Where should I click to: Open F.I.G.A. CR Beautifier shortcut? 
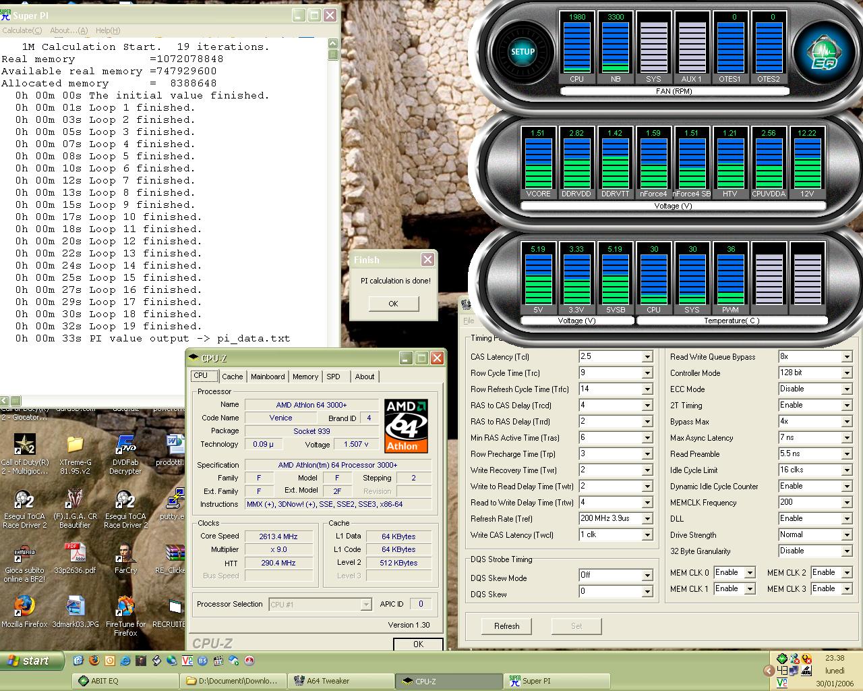click(75, 509)
